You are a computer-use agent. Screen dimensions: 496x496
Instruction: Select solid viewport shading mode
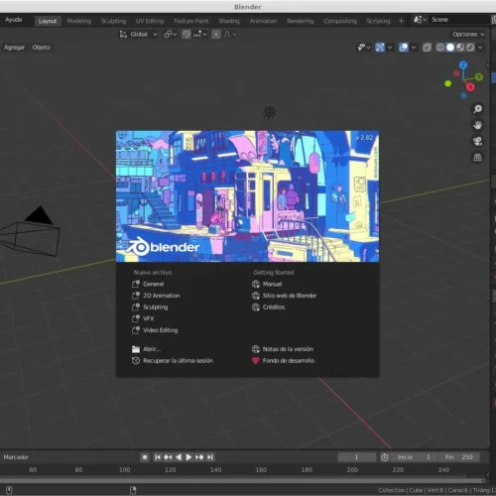pos(450,48)
